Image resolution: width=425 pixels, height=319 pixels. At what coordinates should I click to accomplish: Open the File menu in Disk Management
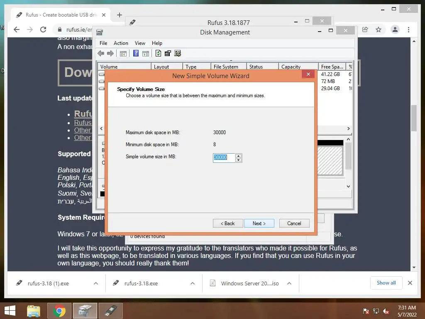point(103,43)
